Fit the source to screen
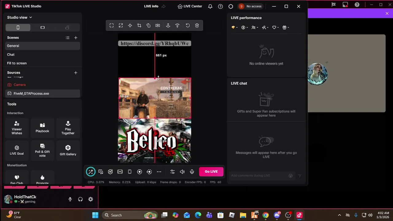The height and width of the screenshot is (221, 393). (x=112, y=25)
